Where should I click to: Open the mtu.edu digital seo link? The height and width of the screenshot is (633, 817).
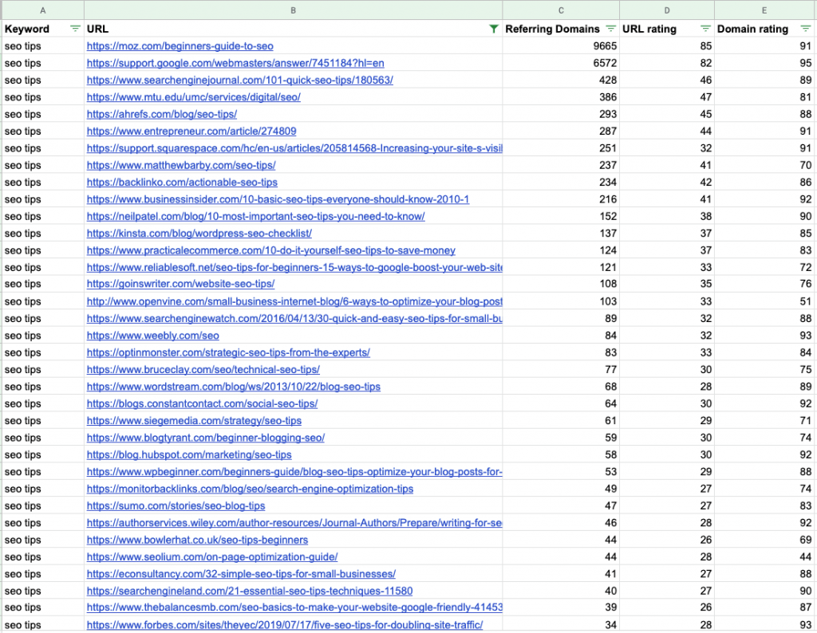click(193, 96)
